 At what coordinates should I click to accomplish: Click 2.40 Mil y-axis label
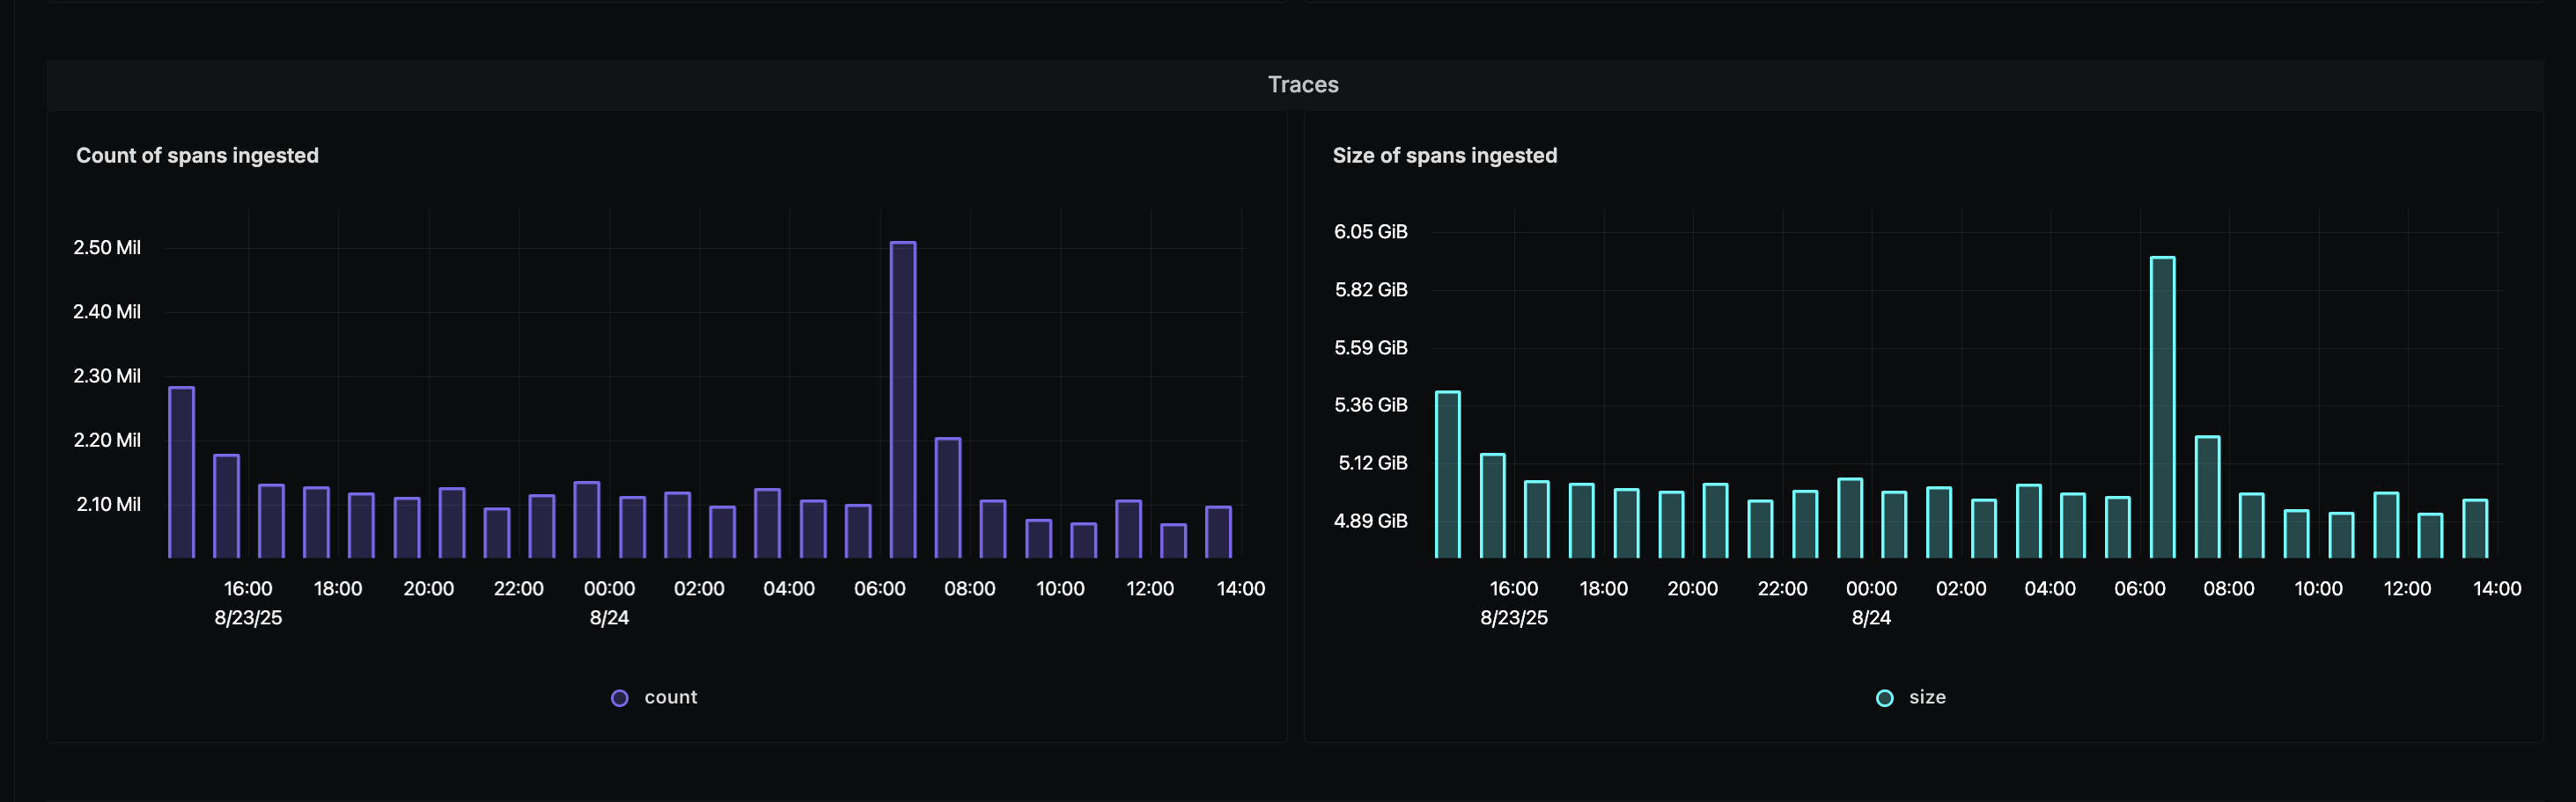tap(107, 311)
